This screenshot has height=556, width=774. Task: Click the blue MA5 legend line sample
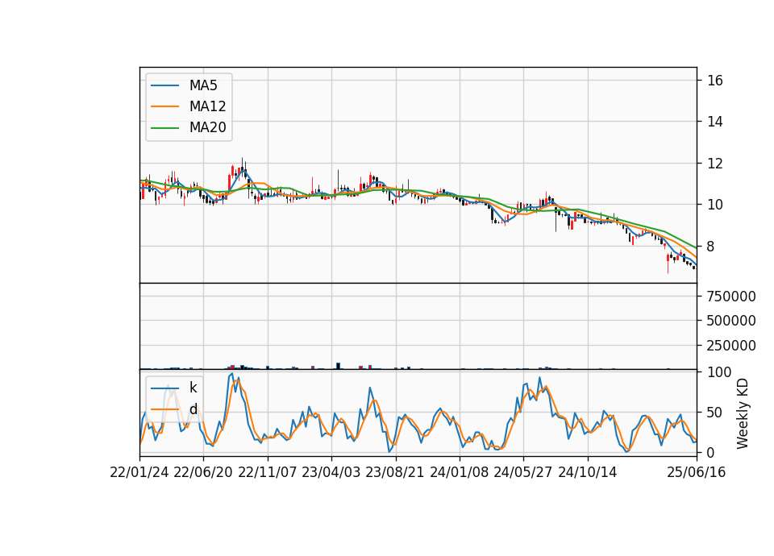[164, 85]
